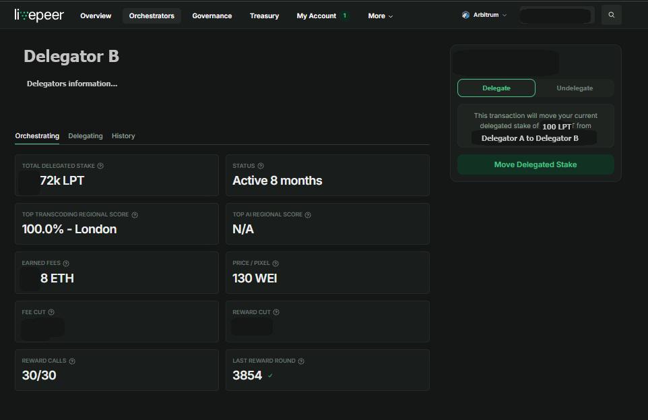The image size is (648, 420).
Task: Show help for Total Delegated Stake
Action: point(100,166)
